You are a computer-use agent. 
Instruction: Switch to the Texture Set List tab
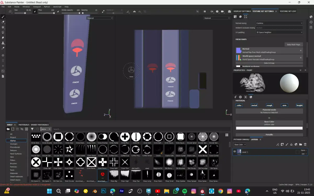[288, 11]
